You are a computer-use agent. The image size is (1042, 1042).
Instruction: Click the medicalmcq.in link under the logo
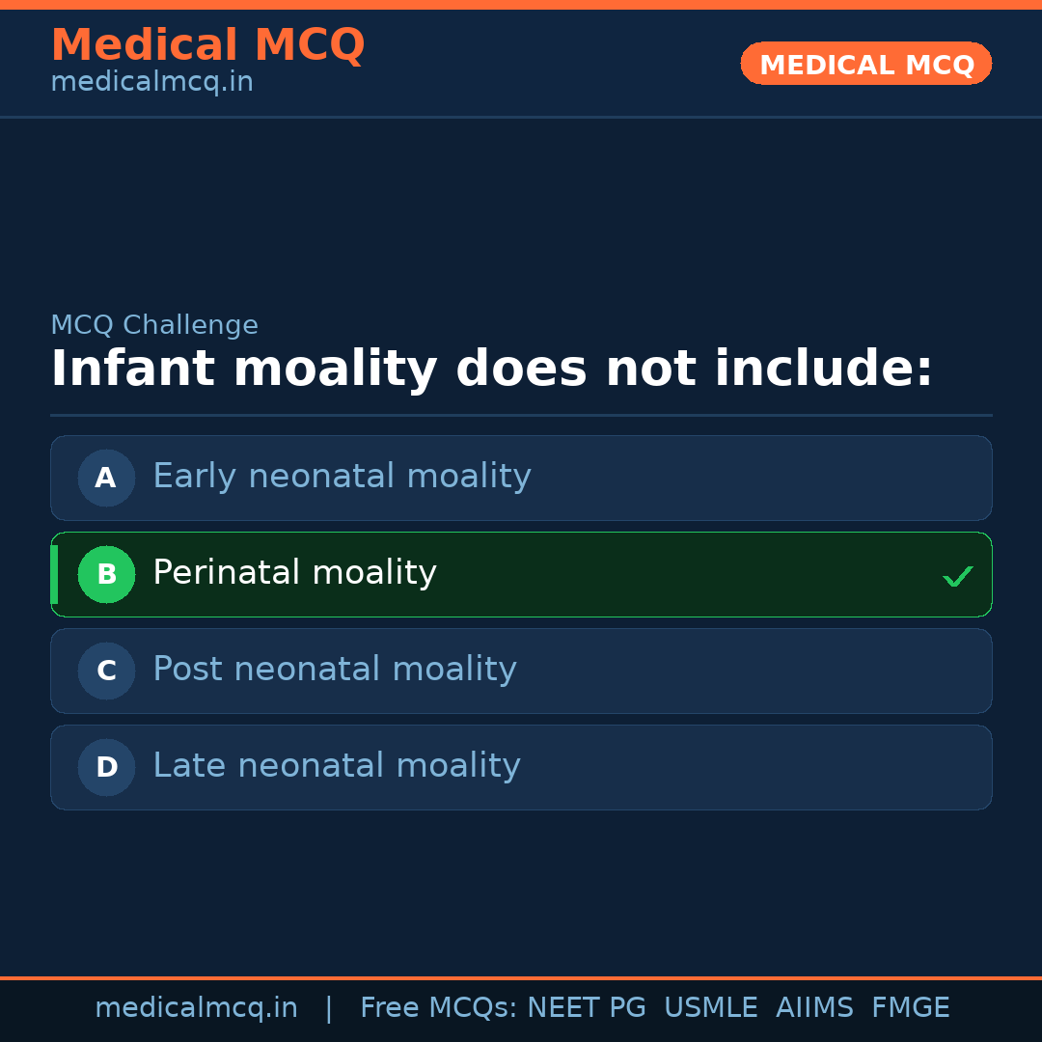151,82
